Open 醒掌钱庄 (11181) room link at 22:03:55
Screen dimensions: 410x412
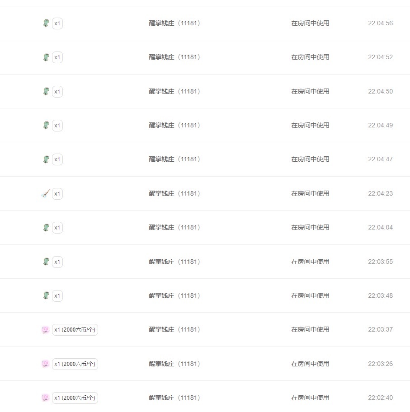tap(174, 262)
